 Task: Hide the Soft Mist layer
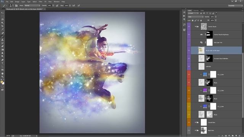click(x=189, y=67)
